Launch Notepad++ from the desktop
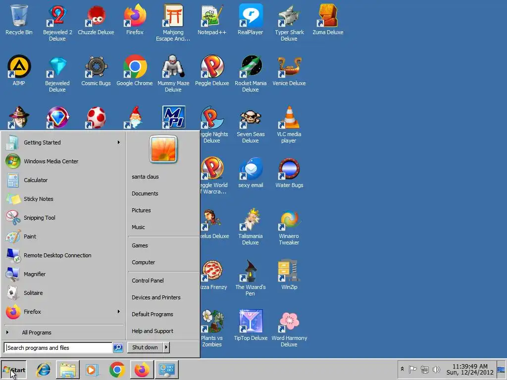 tap(212, 19)
